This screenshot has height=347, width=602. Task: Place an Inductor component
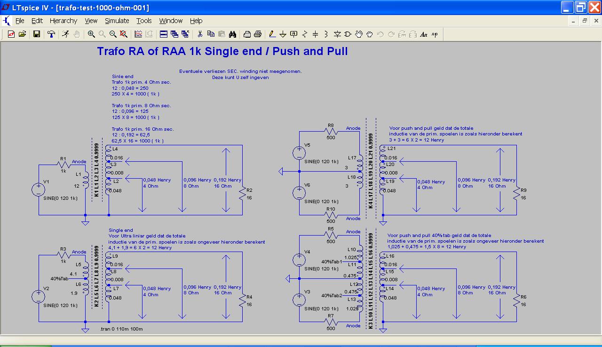coord(326,34)
